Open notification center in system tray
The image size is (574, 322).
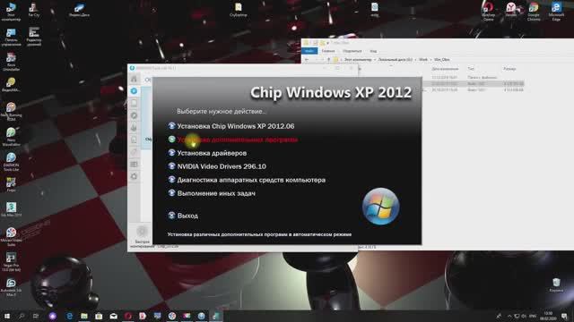click(564, 316)
